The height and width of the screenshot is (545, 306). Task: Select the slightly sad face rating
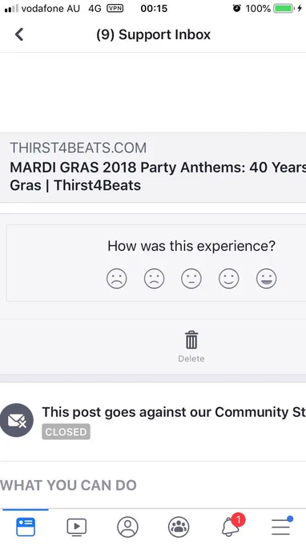pos(155,279)
